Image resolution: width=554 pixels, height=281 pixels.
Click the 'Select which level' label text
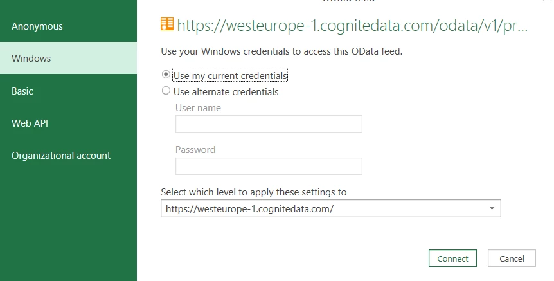253,192
